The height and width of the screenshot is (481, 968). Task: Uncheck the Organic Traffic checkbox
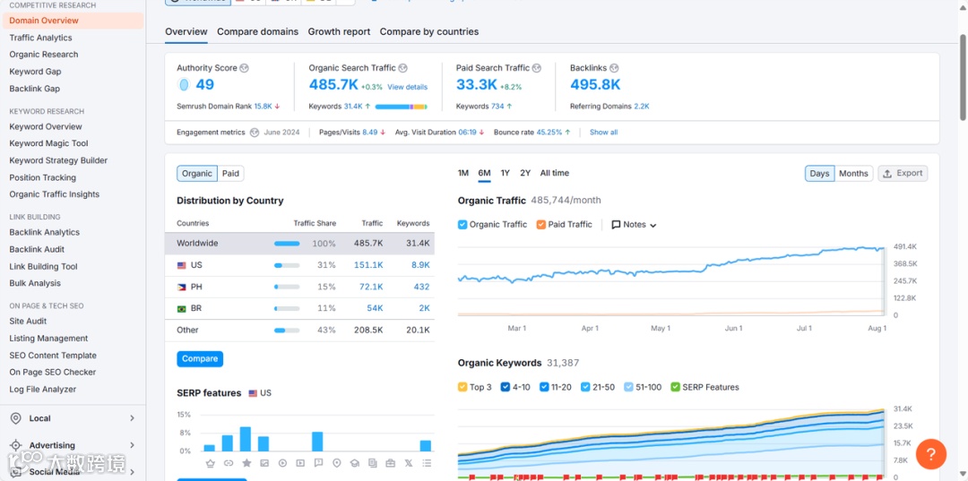point(462,225)
